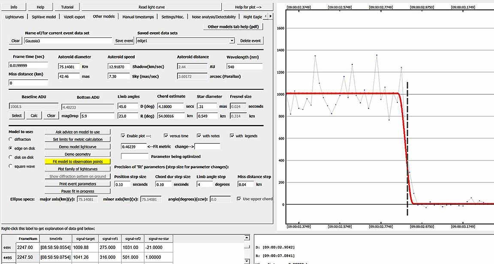The image size is (494, 264).
Task: Click data grid scrollbar up arrow
Action: tap(247, 237)
